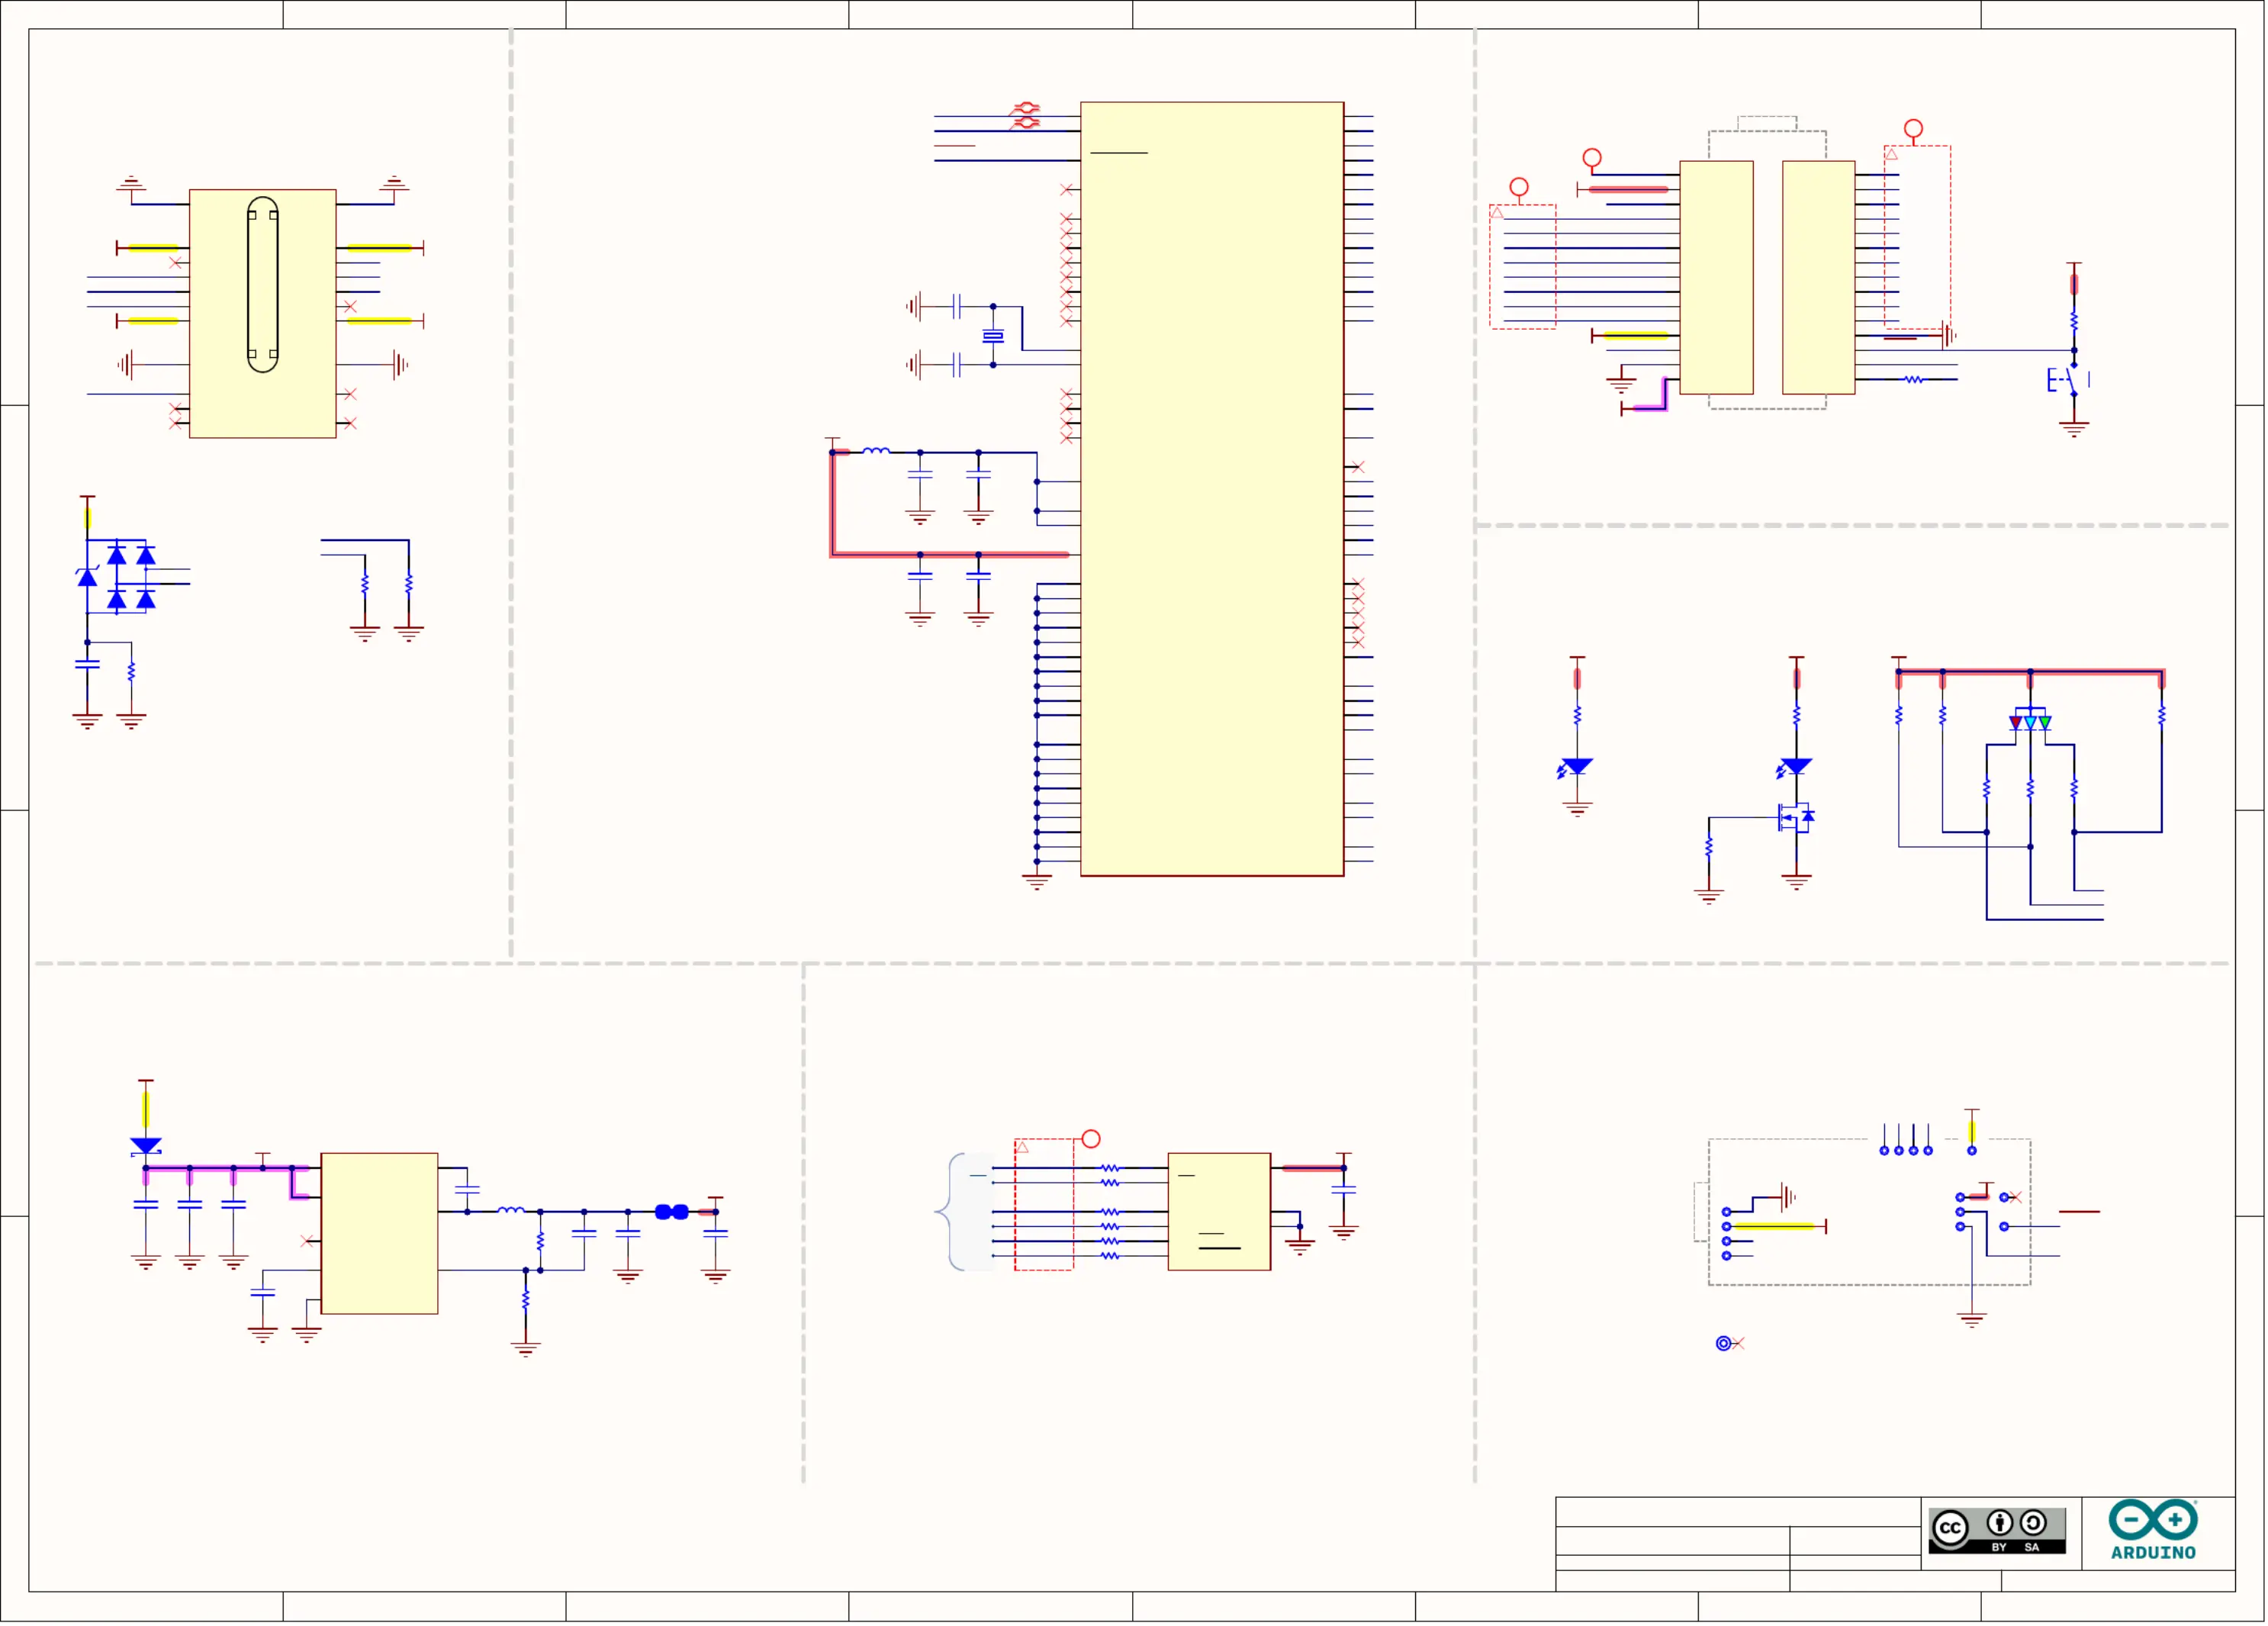Select the LED above the MOSFET

click(1795, 768)
